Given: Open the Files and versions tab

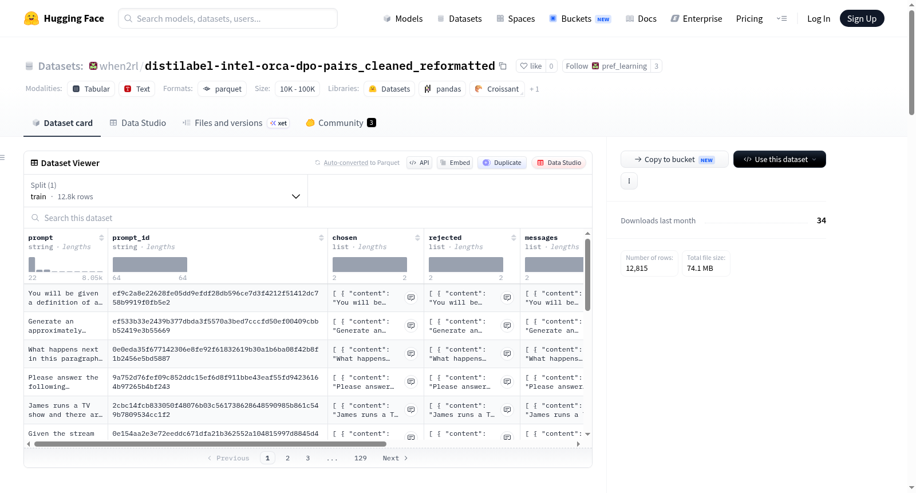Looking at the screenshot, I should coord(236,123).
